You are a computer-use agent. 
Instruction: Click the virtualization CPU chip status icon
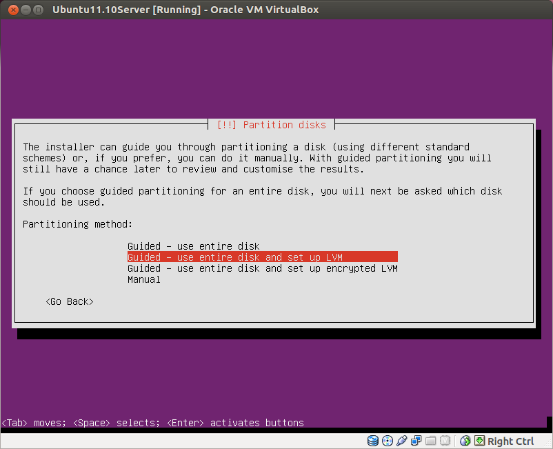pos(445,441)
